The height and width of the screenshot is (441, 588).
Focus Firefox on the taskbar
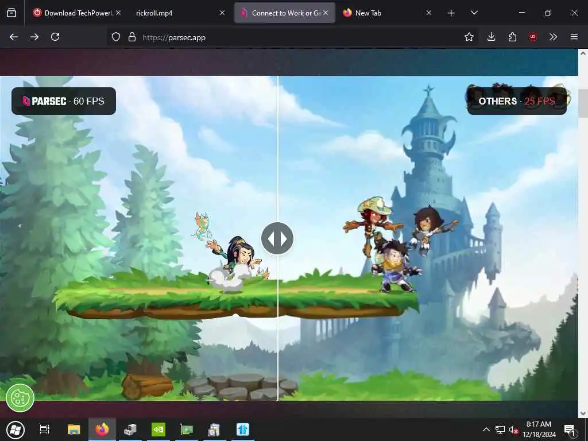pyautogui.click(x=102, y=430)
